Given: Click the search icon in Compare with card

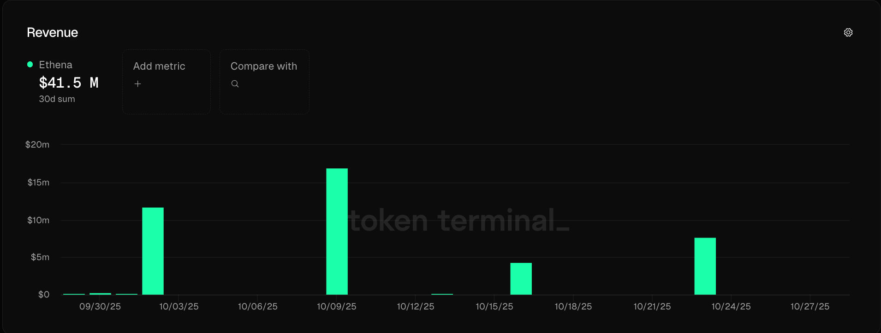Looking at the screenshot, I should click(235, 84).
